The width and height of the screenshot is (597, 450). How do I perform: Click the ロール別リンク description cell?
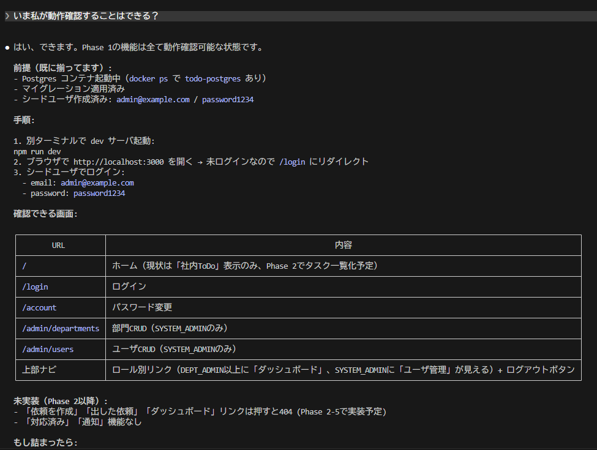tap(344, 370)
